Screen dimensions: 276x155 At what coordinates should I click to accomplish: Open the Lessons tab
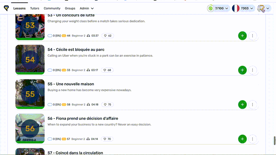pyautogui.click(x=19, y=8)
